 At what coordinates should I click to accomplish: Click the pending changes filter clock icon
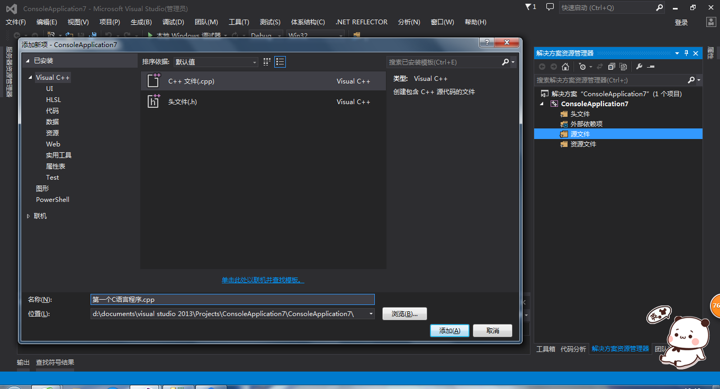582,67
